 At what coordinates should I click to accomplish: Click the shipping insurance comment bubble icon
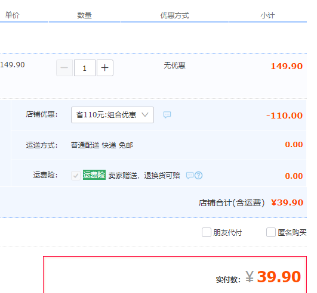tap(190, 175)
